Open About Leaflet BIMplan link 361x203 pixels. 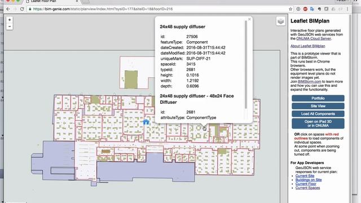[x=307, y=46]
